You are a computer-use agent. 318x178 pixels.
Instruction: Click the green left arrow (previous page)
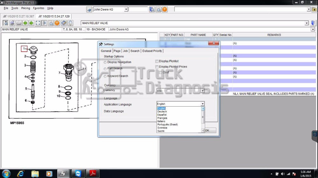(x=25, y=23)
